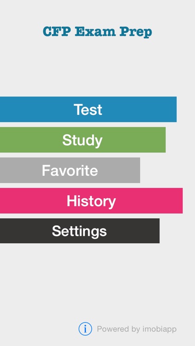The height and width of the screenshot is (346, 195).
Task: Click the white 'History' label text
Action: pos(91,202)
